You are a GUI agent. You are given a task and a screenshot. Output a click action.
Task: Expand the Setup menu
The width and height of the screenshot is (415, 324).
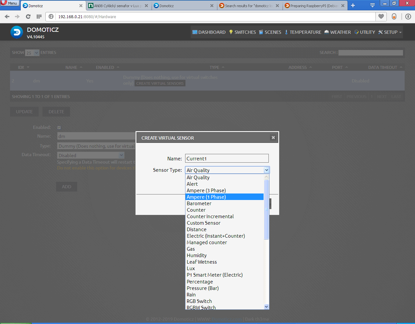click(x=390, y=32)
